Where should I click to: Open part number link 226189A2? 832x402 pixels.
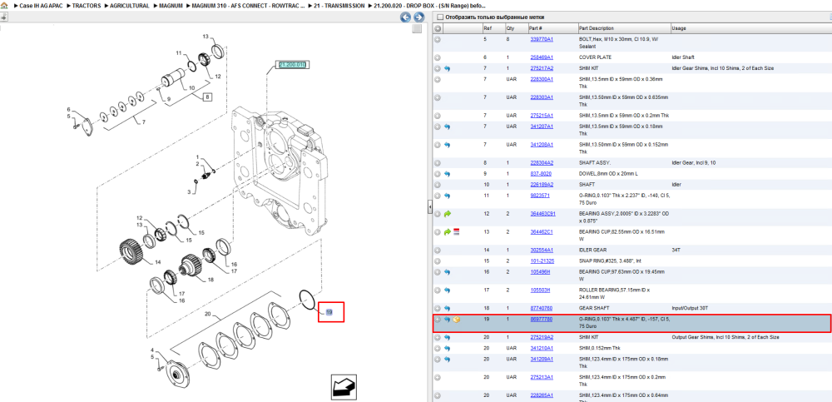pyautogui.click(x=542, y=184)
